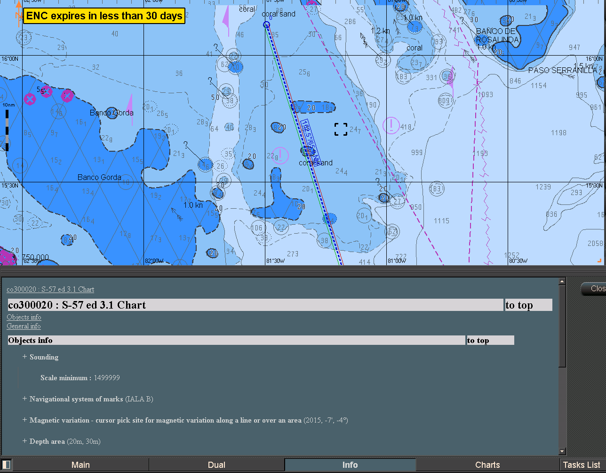Screen dimensions: 606x473
Task: Click the dashed cursor pick marker on the chart
Action: coord(341,128)
